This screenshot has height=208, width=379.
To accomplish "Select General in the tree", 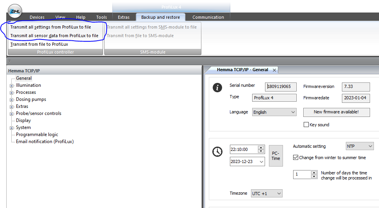I will 24,78.
